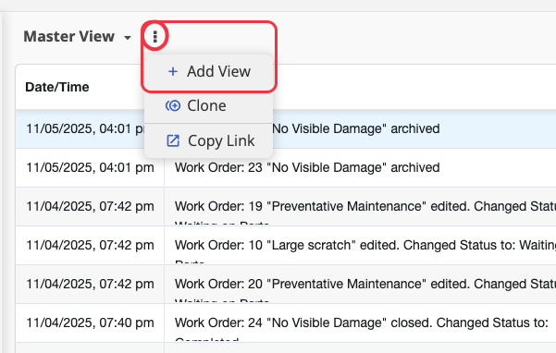Choose Copy Link menu entry

tap(209, 140)
